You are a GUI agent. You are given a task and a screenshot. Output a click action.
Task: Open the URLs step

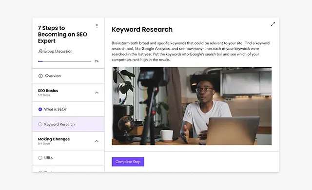click(x=68, y=158)
